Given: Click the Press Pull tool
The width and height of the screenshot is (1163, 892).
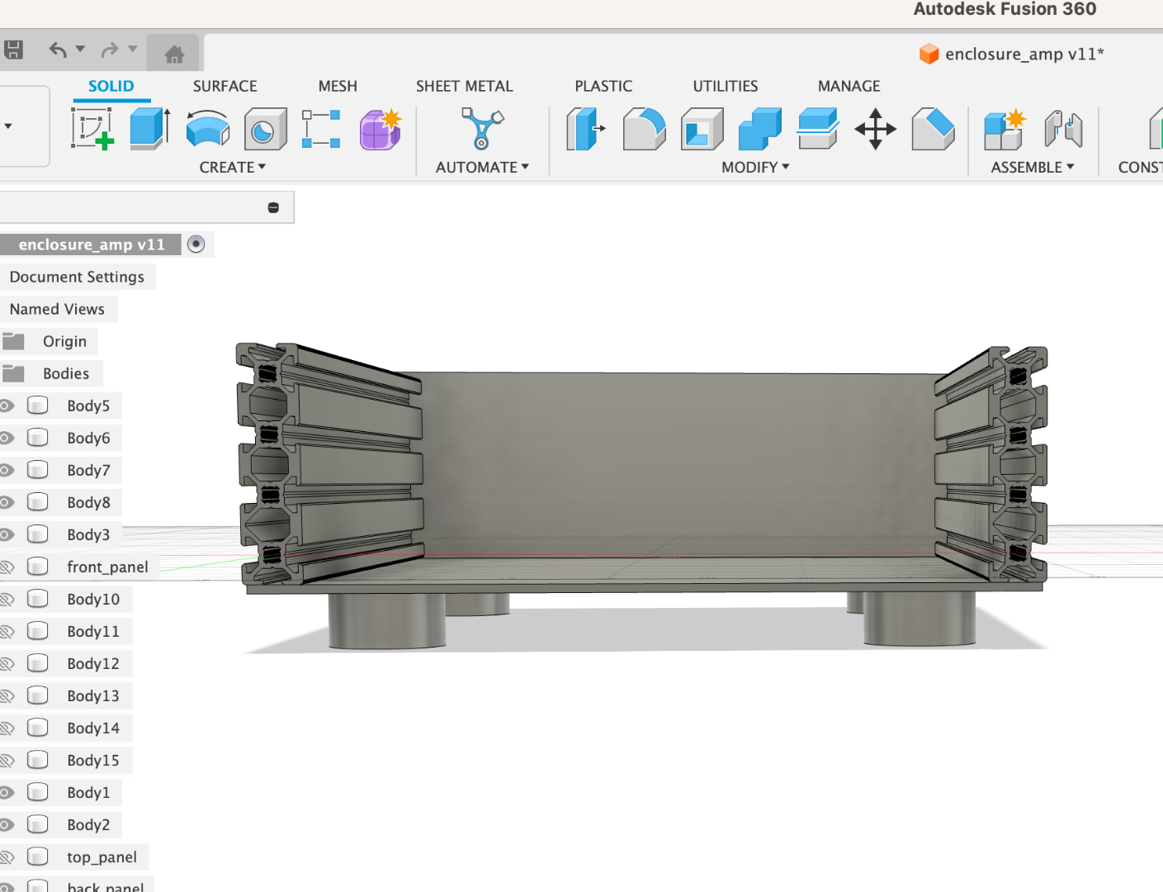Looking at the screenshot, I should tap(586, 129).
